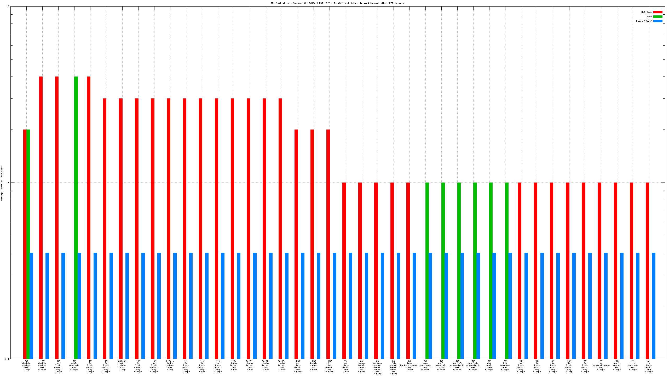Viewport: 669px width, 376px height.
Task: Click the old.spam.dnsbl.sorbs.net 7 hops label
Action: [393, 367]
